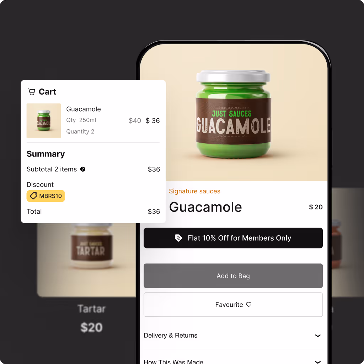Click the Guacamole product title heading
Screen dimensions: 364x364
tap(205, 207)
